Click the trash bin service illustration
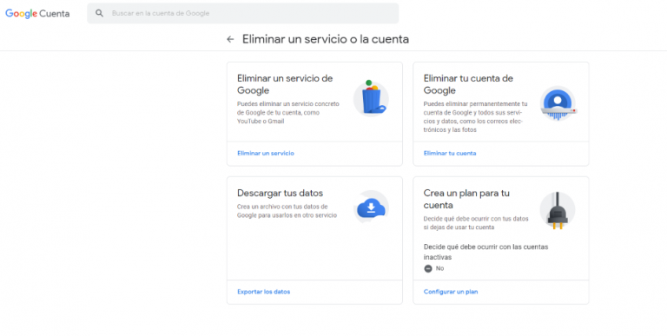 click(371, 98)
